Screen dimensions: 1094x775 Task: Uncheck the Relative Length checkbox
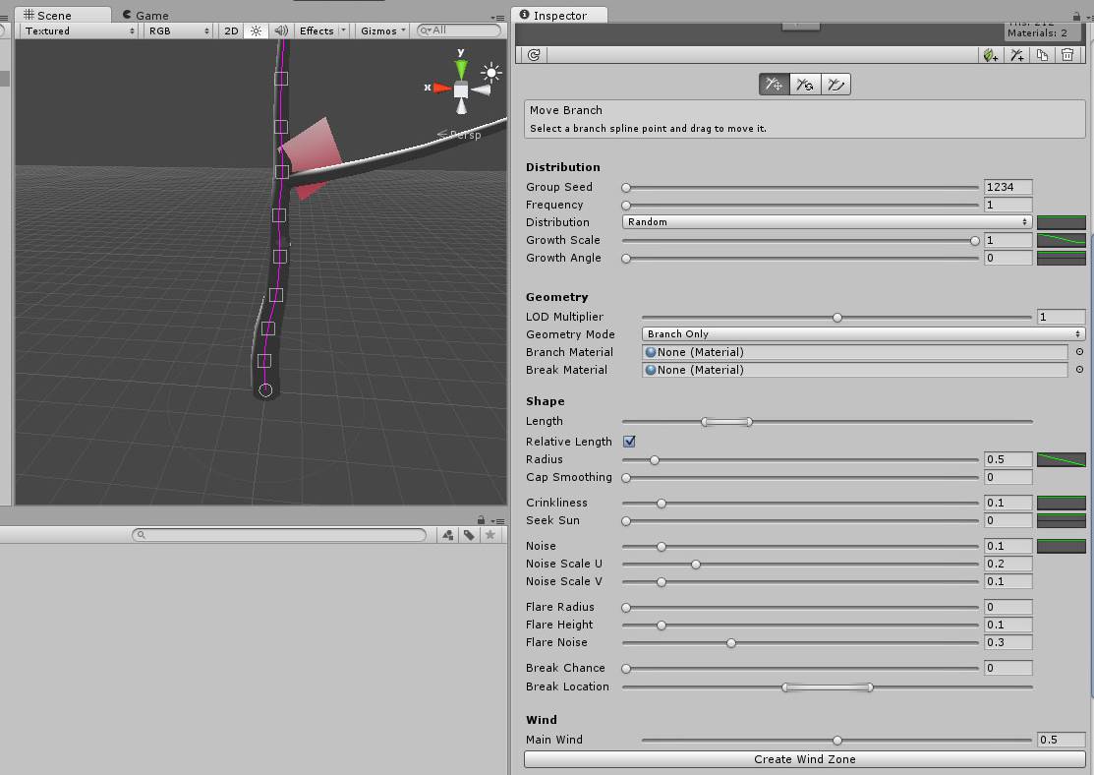pos(629,442)
